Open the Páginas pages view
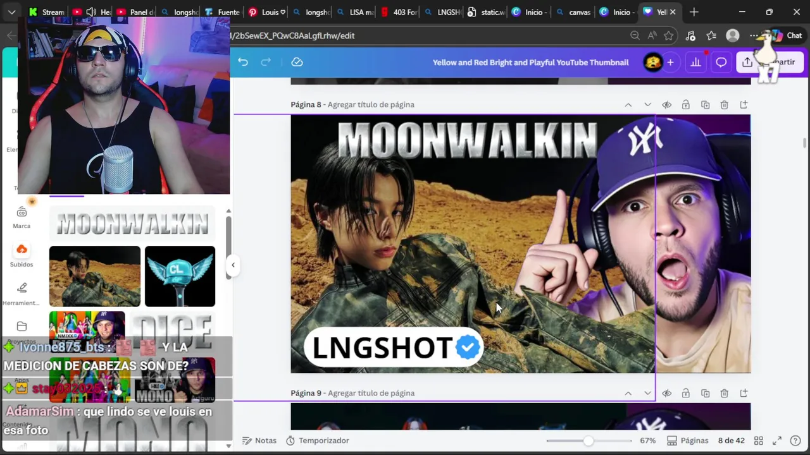The image size is (810, 455). point(687,440)
